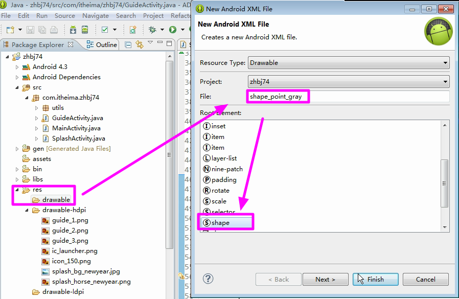Image resolution: width=459 pixels, height=299 pixels.
Task: Click the Print toolbar icon
Action: [x=54, y=30]
